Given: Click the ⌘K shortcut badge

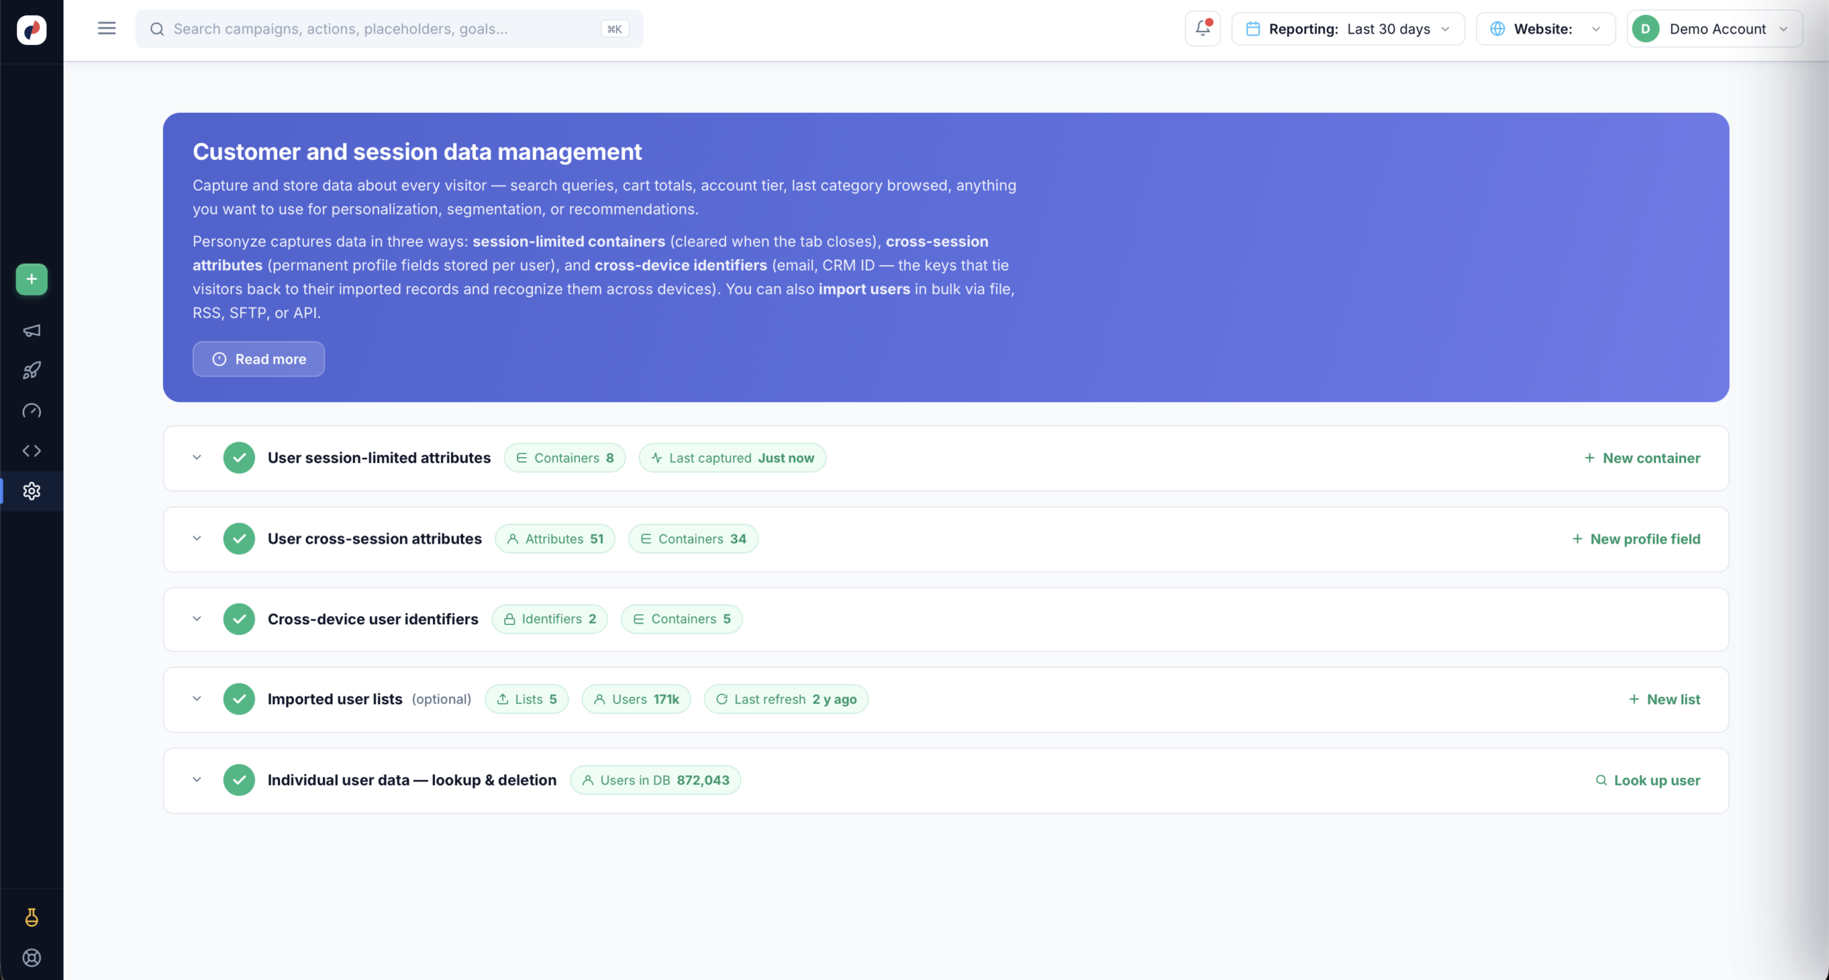Looking at the screenshot, I should tap(614, 29).
